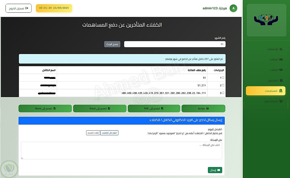
Task: Export to PDF button
Action: coord(154,108)
